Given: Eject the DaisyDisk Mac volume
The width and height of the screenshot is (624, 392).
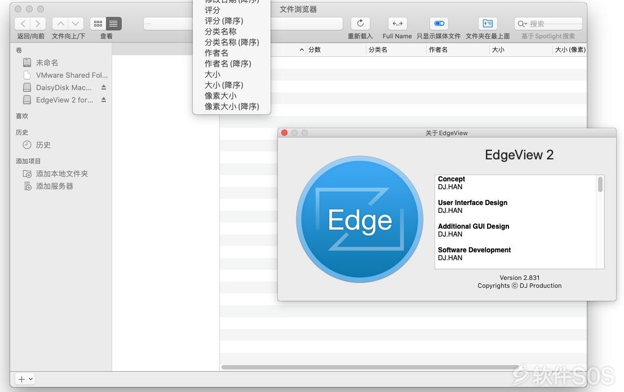Looking at the screenshot, I should point(104,87).
